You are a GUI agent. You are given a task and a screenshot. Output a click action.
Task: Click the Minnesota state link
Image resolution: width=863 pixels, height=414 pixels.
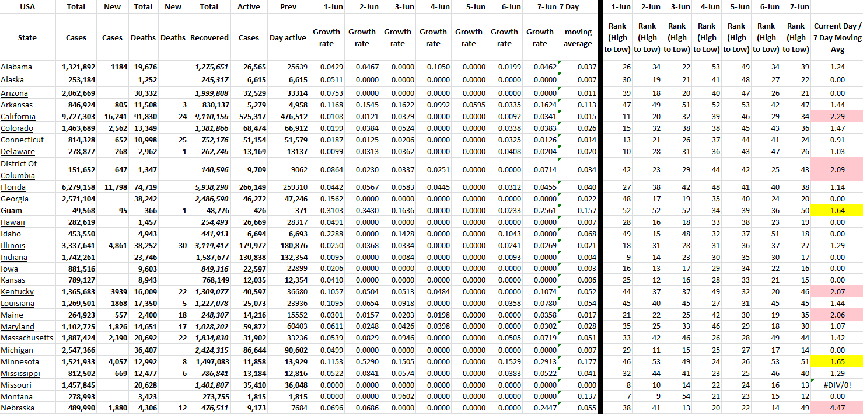coord(20,362)
